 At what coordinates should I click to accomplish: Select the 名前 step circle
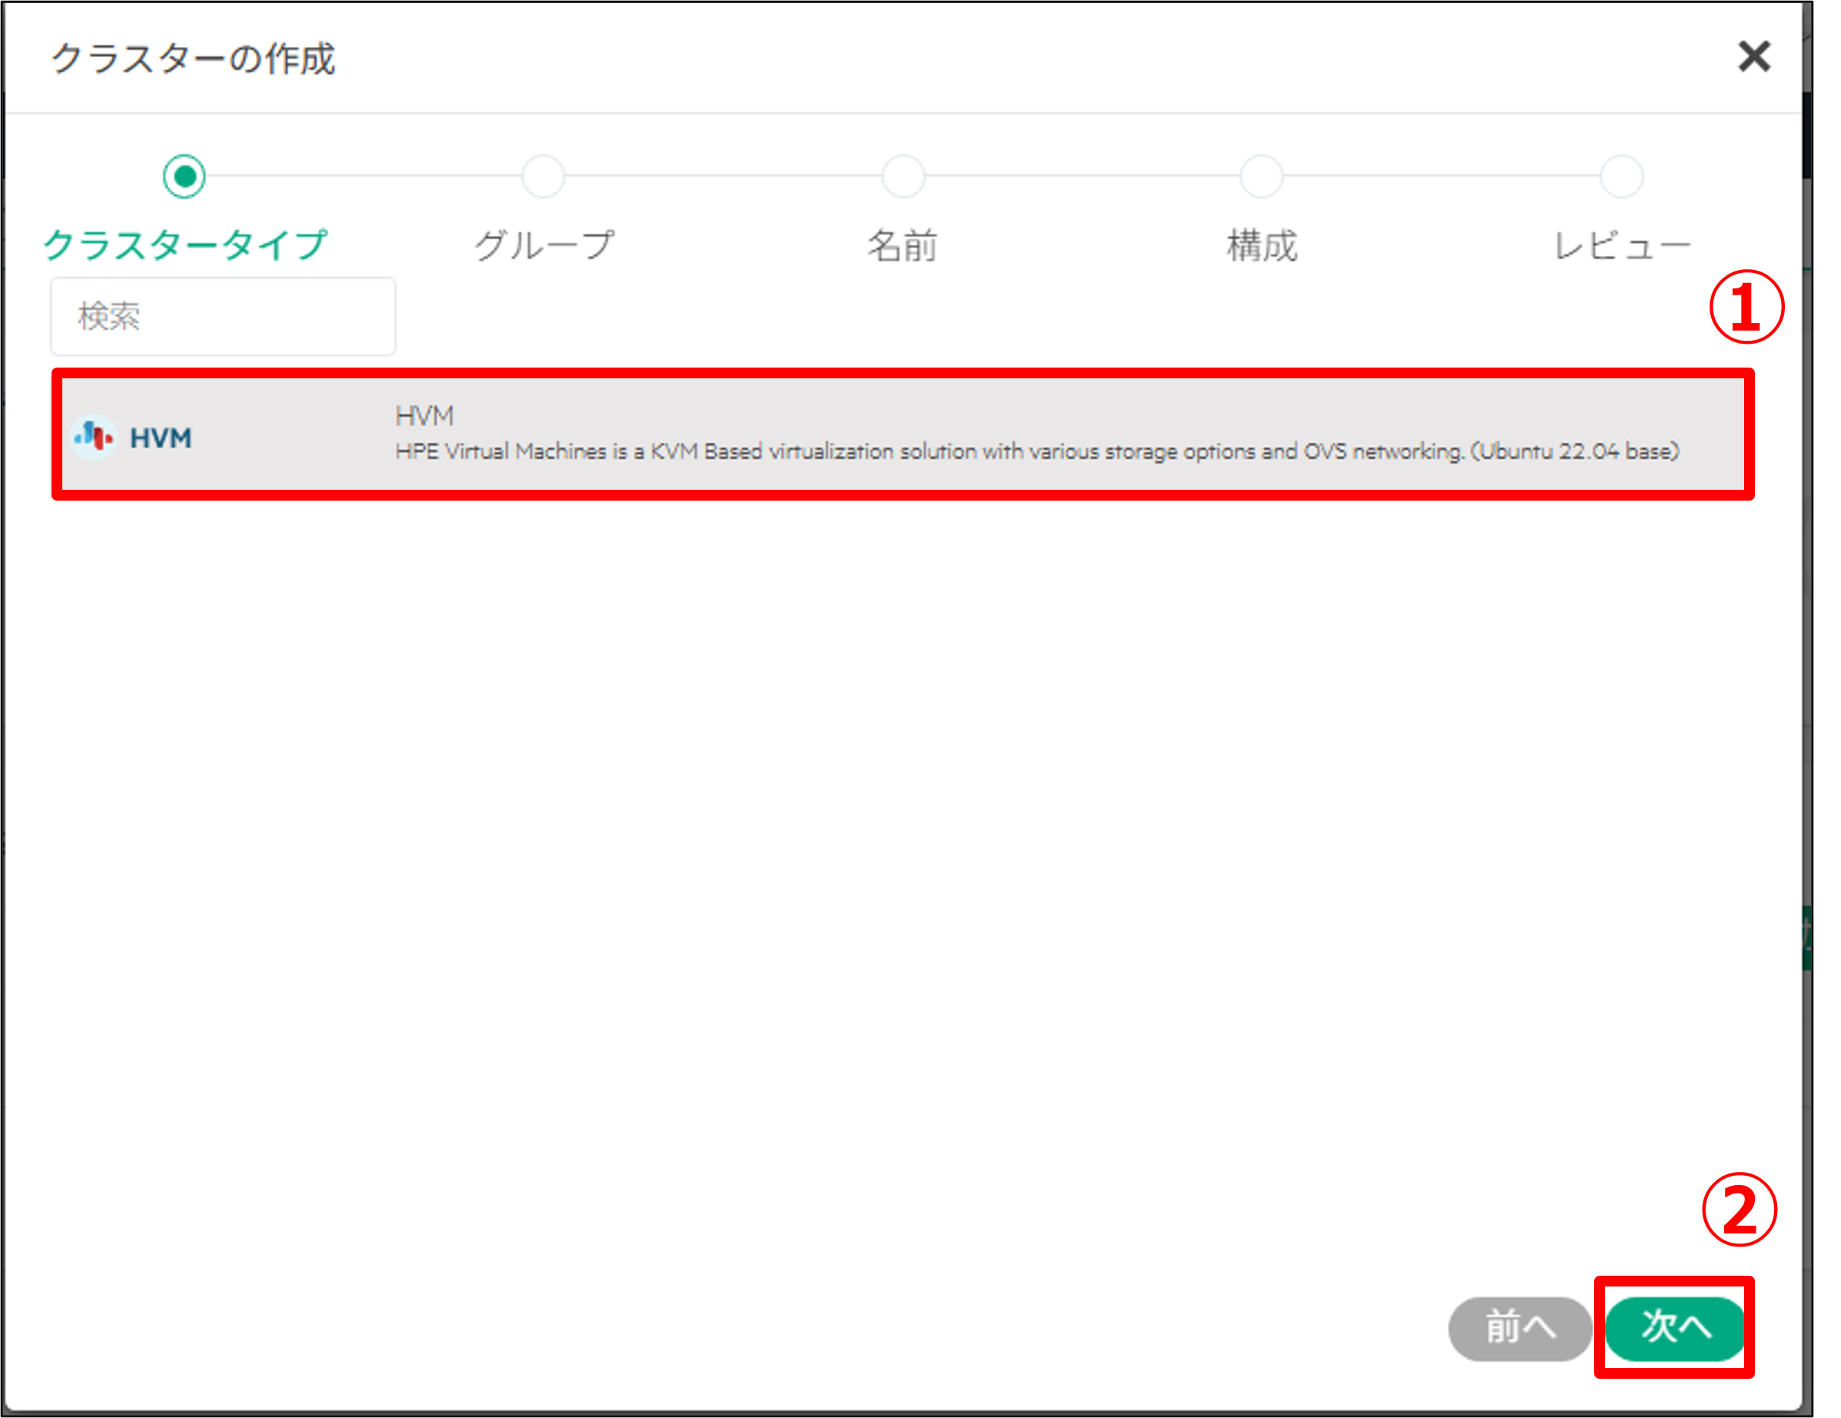(x=903, y=176)
